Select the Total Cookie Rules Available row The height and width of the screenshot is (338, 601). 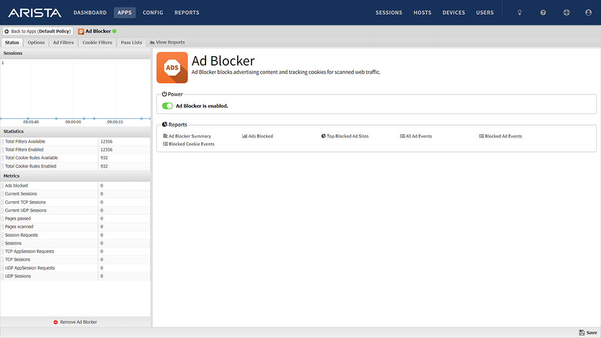click(75, 158)
